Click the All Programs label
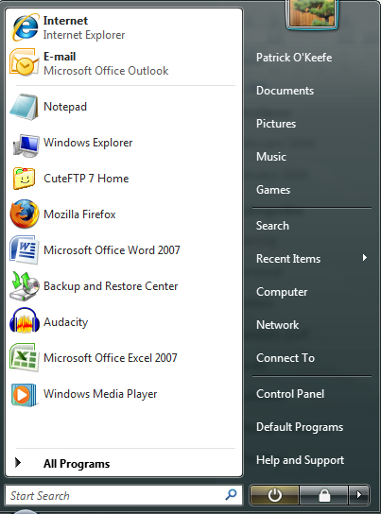 (x=77, y=464)
